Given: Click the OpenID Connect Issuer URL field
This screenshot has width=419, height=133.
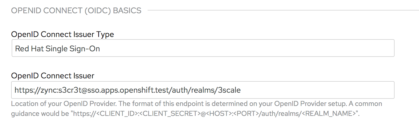Looking at the screenshot, I should pyautogui.click(x=203, y=90).
